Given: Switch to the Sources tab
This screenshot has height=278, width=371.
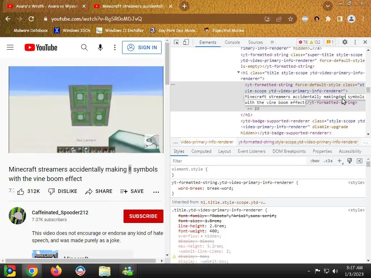Looking at the screenshot, I should pyautogui.click(x=255, y=42).
